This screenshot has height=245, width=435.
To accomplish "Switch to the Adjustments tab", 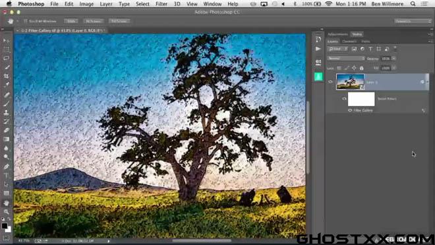I will [337, 34].
